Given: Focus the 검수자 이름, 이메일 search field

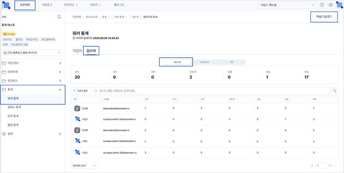Looking at the screenshot, I should (211, 91).
